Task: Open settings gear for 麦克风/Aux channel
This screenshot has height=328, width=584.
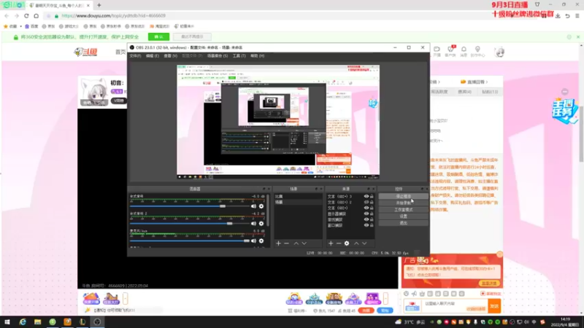Action: click(x=261, y=241)
